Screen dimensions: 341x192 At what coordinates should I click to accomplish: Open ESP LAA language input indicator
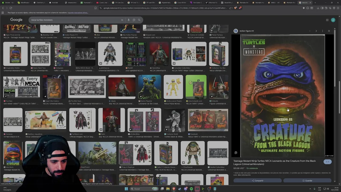tap(320, 189)
